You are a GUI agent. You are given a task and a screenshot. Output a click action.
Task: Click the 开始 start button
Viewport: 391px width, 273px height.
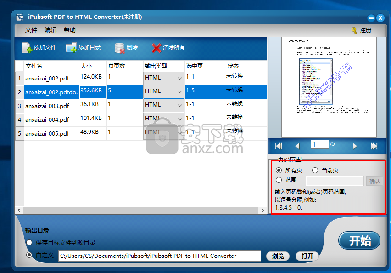(x=359, y=240)
